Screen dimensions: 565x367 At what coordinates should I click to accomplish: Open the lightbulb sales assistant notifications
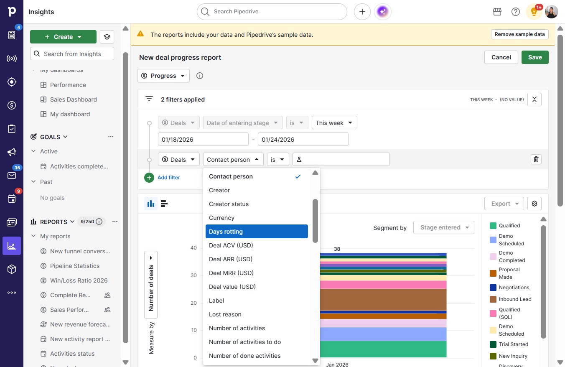point(534,12)
